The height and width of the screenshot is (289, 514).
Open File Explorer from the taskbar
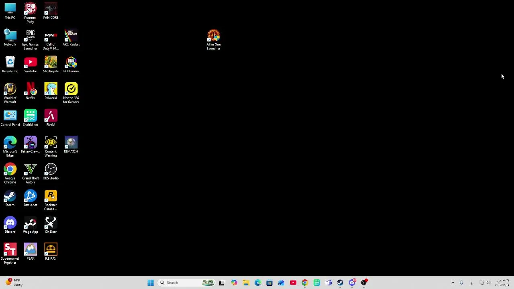[x=246, y=283]
